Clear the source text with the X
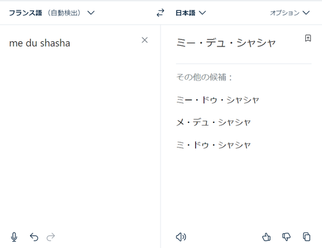This screenshot has height=248, width=322. click(x=145, y=40)
